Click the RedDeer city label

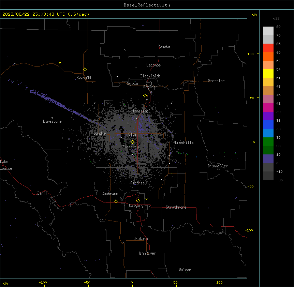pos(150,87)
